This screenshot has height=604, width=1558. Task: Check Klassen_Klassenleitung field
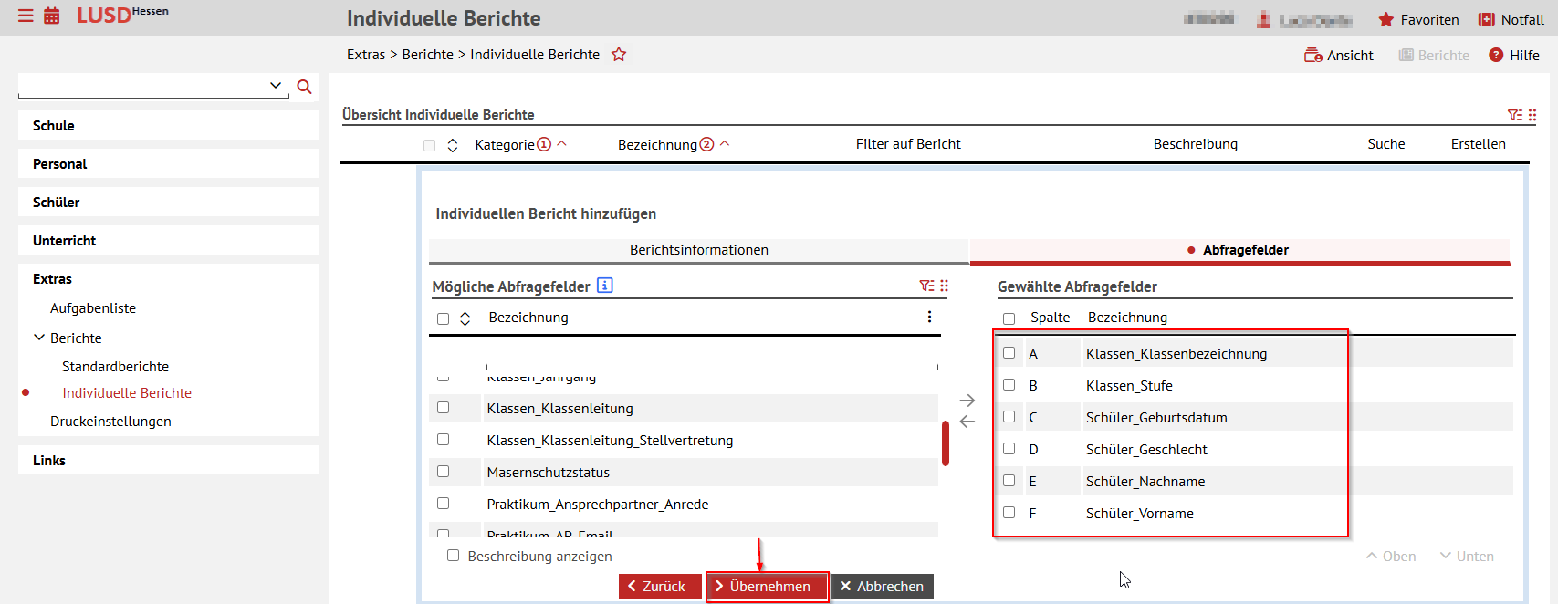pyautogui.click(x=444, y=408)
